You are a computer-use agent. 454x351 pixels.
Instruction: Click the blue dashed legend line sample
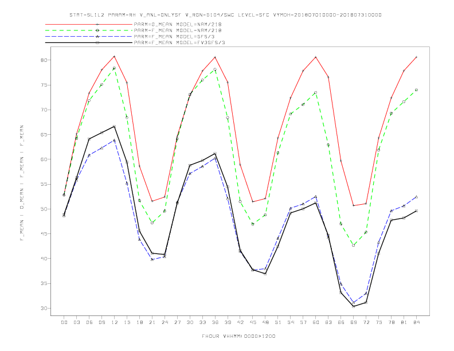point(89,37)
